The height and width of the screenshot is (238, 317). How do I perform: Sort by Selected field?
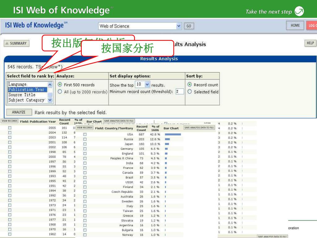(189, 91)
